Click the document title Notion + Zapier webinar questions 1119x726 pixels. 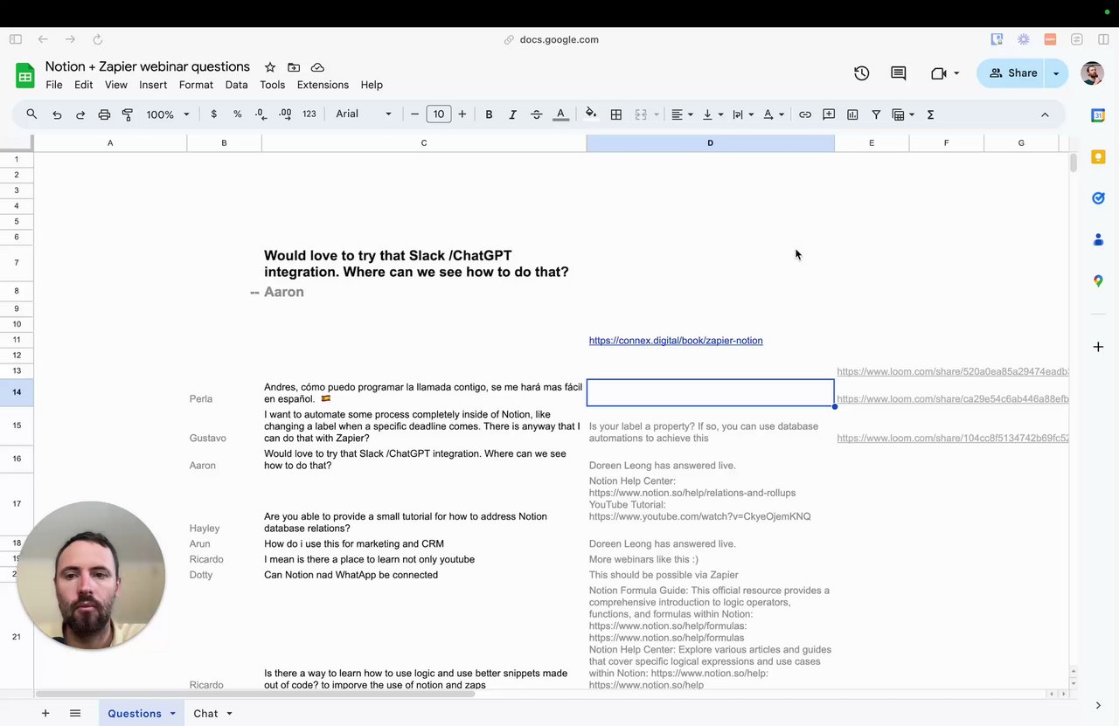pyautogui.click(x=148, y=66)
